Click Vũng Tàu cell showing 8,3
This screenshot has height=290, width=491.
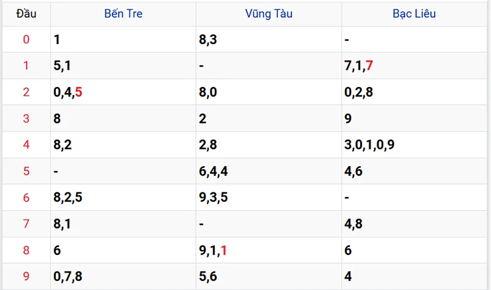click(x=209, y=40)
